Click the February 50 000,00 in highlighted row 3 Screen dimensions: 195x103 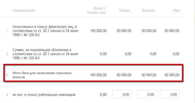tap(149, 75)
